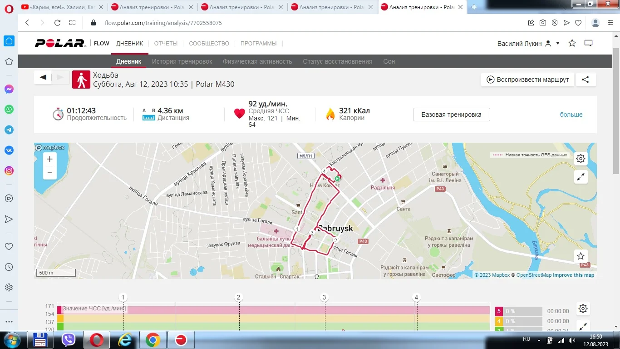Screen dimensions: 620x349
Task: Open the ОТЧЕТЫ menu item
Action: 166,44
